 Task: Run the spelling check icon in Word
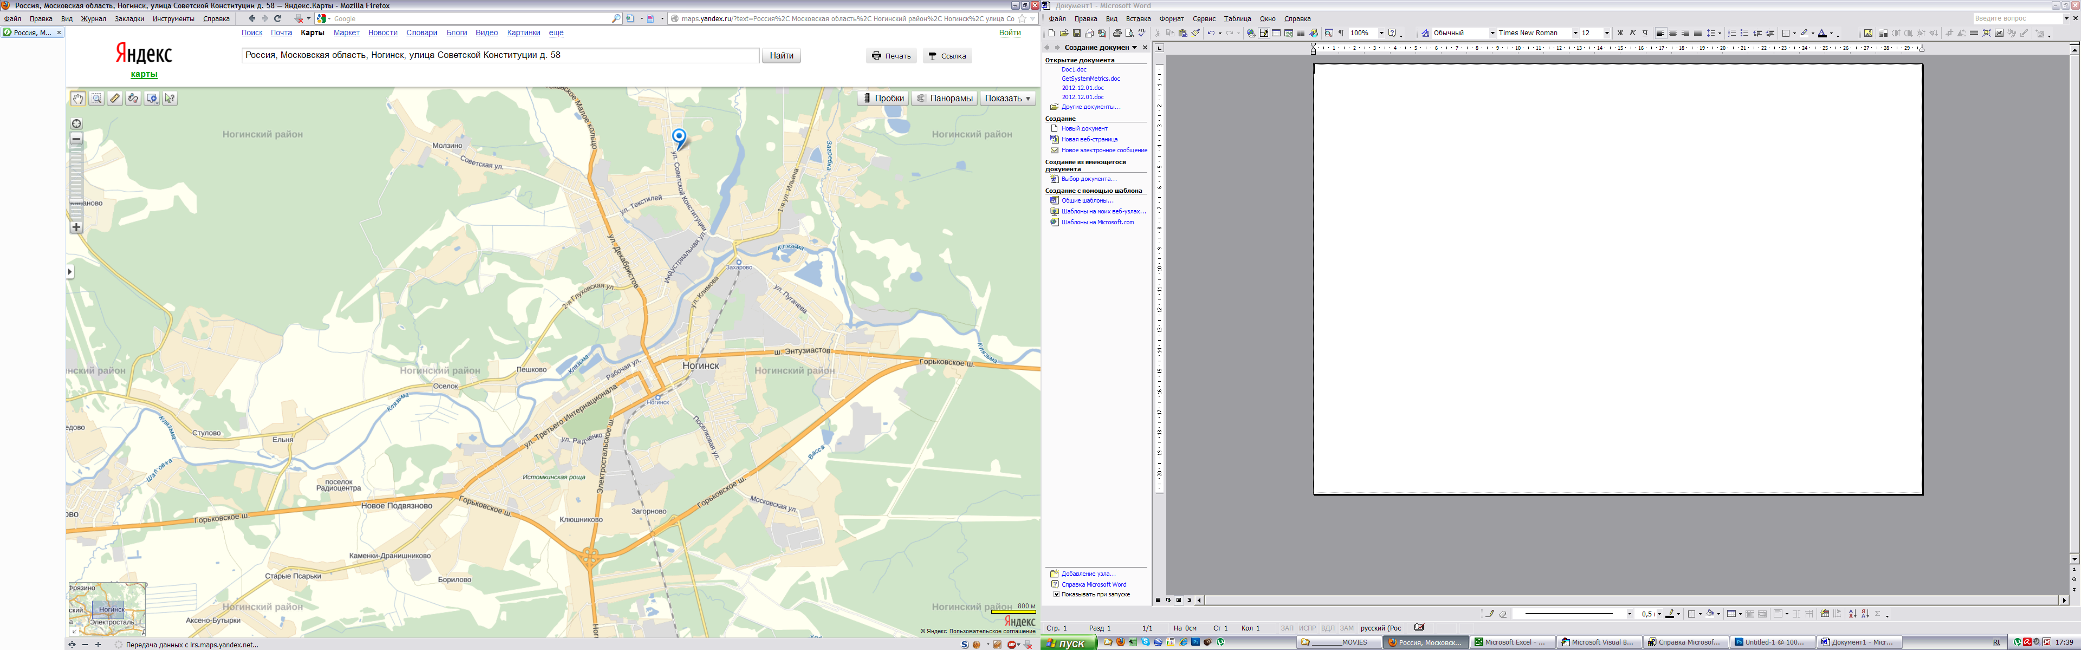(1142, 33)
